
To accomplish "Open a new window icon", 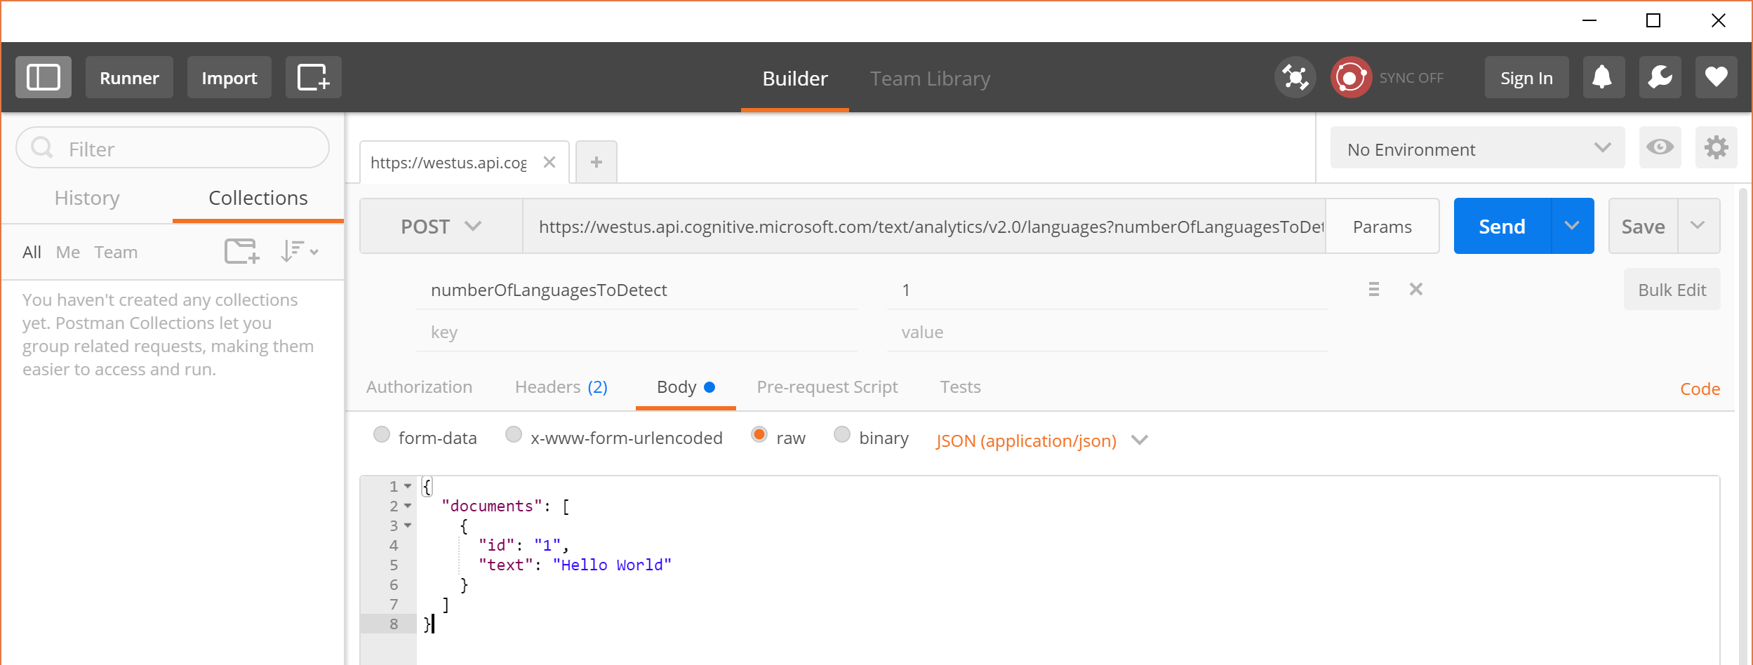I will (313, 77).
